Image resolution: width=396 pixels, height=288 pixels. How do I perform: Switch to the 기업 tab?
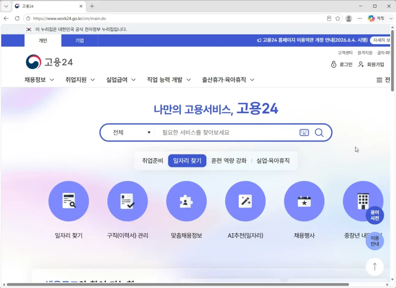80,40
